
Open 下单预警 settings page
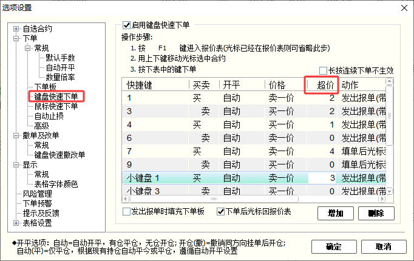(37, 203)
